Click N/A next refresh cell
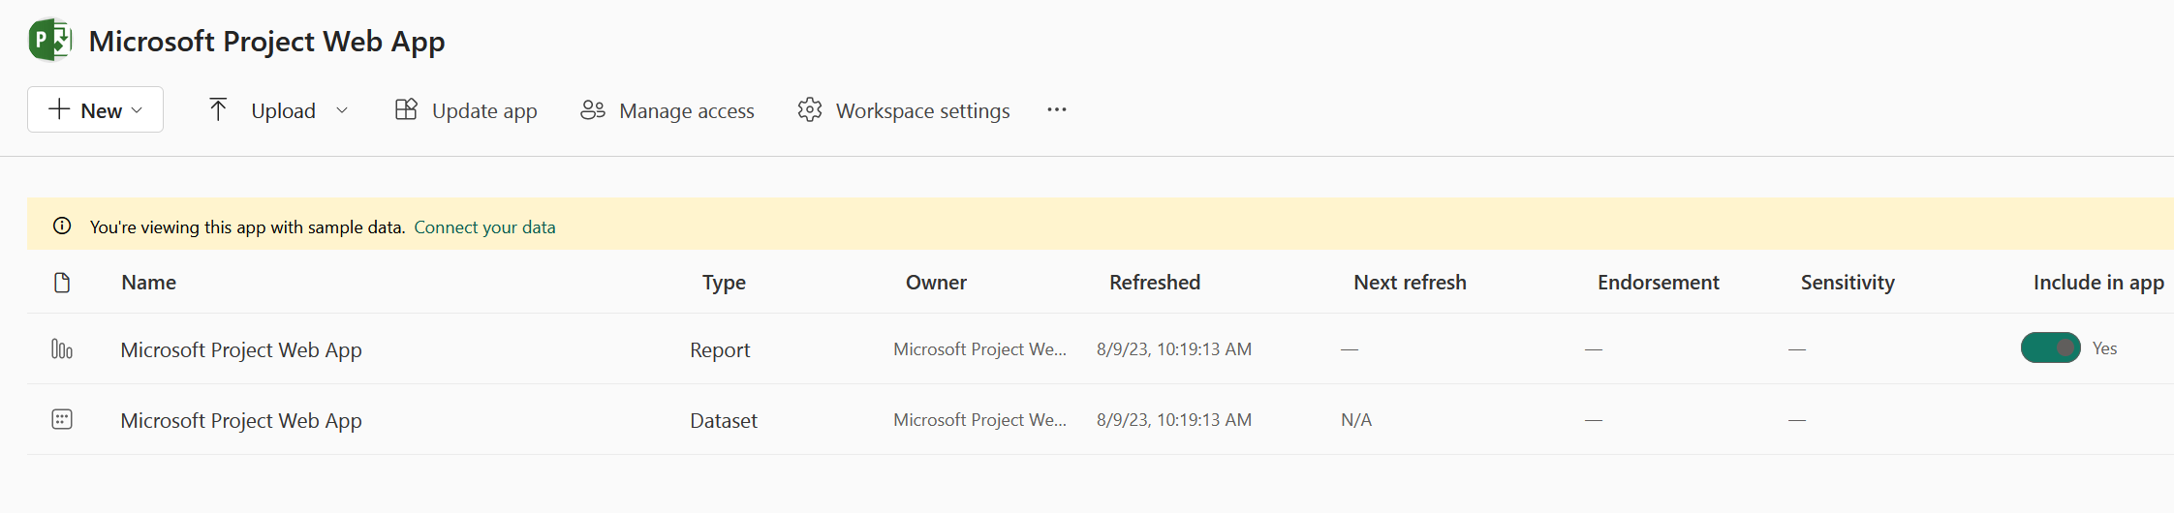 pyautogui.click(x=1356, y=419)
